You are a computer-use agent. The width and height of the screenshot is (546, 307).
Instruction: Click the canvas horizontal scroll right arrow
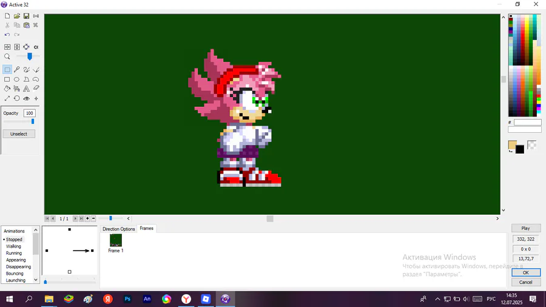point(497,218)
